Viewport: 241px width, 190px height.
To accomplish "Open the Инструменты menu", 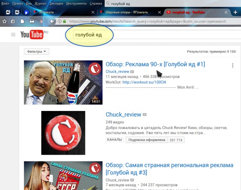I will click(76, 3).
